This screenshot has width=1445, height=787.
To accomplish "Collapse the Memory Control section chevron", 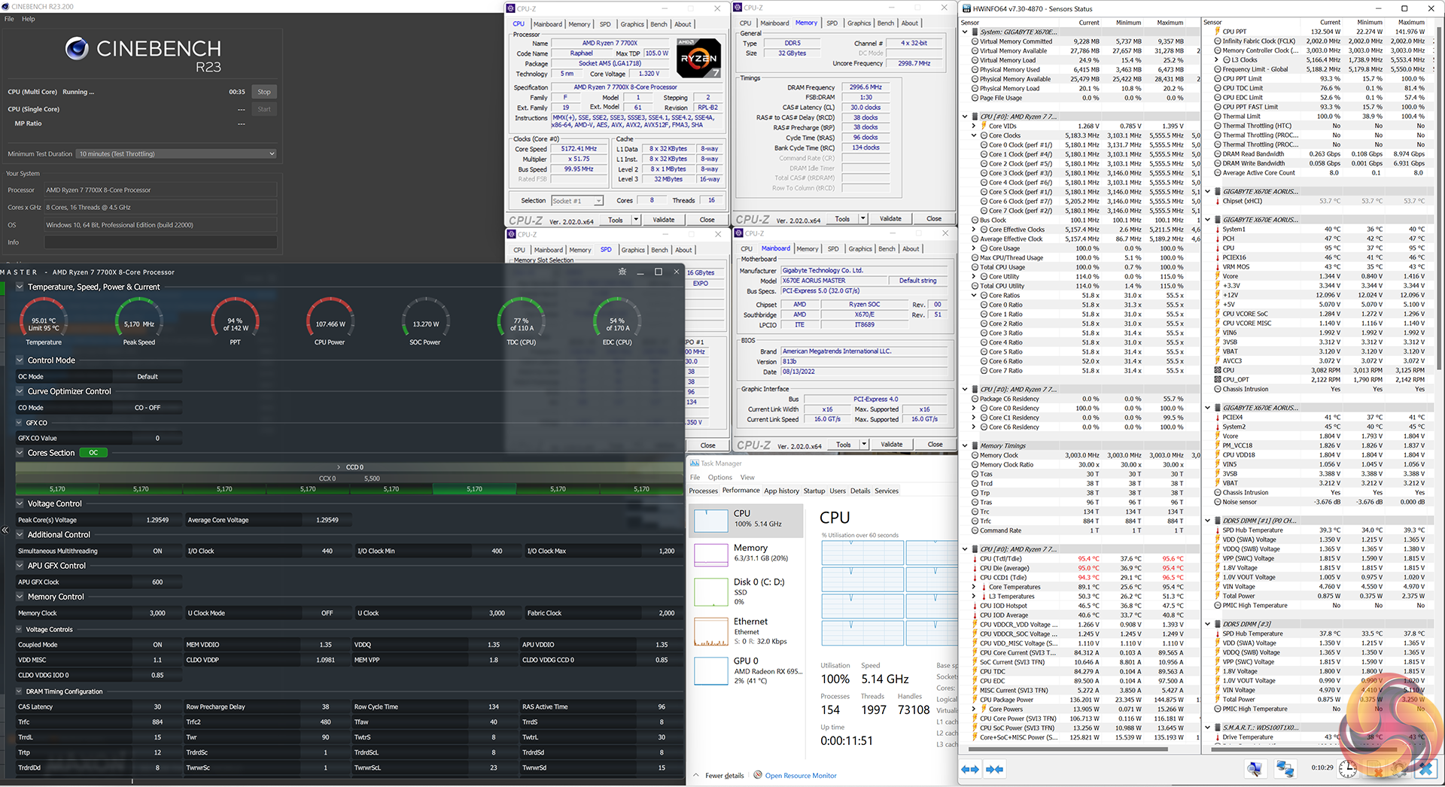I will tap(20, 597).
